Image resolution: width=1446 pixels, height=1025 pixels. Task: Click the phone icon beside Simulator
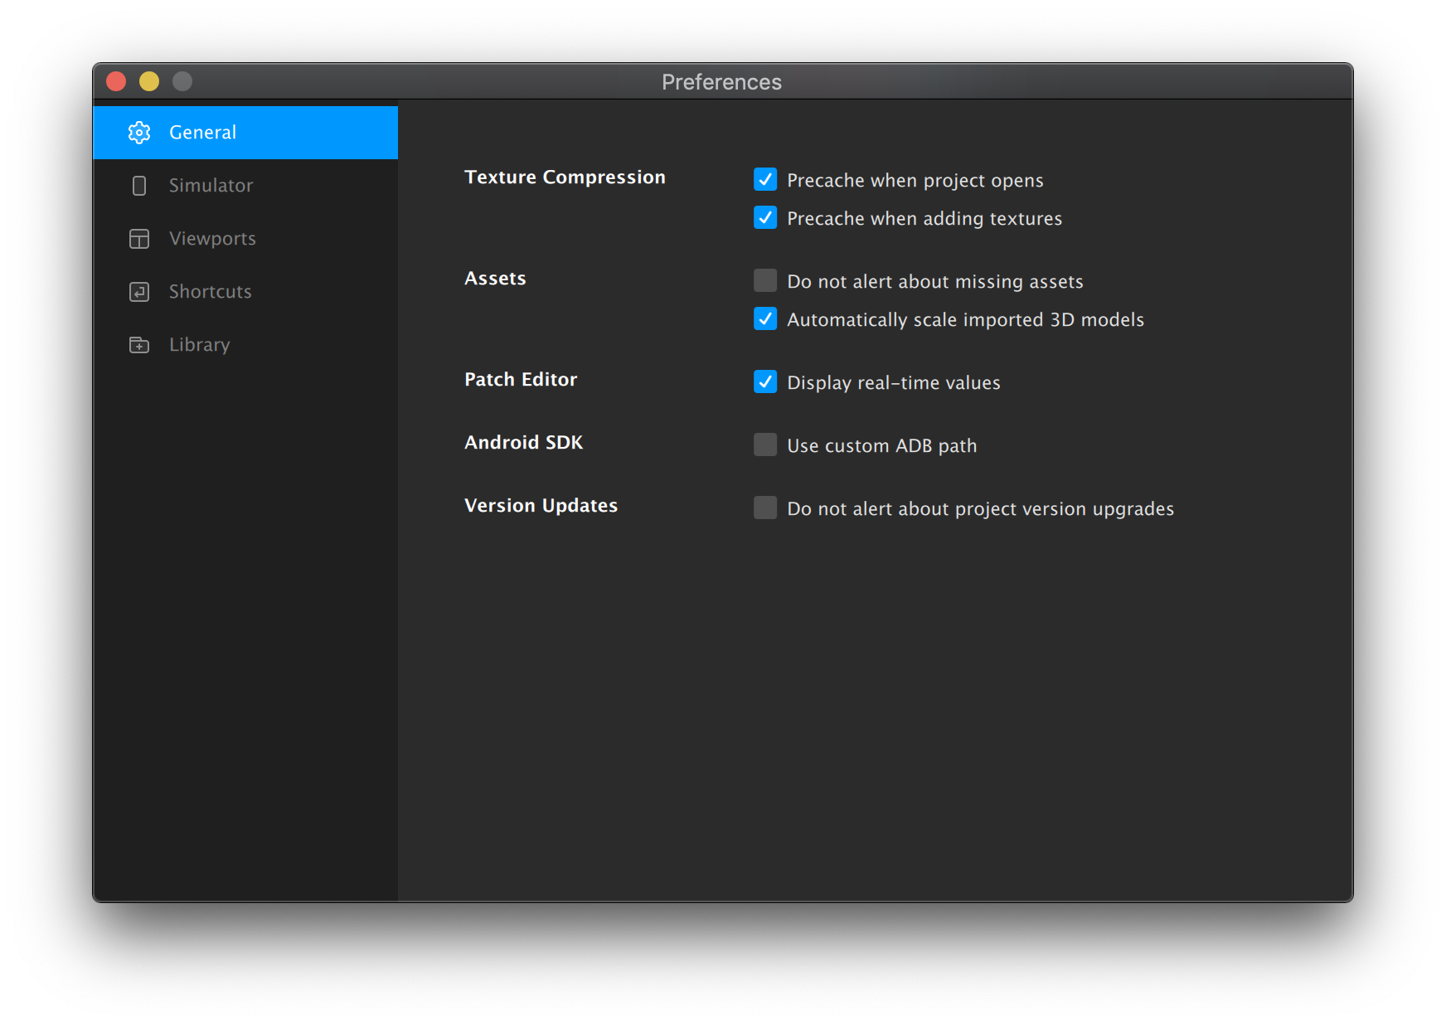coord(139,186)
